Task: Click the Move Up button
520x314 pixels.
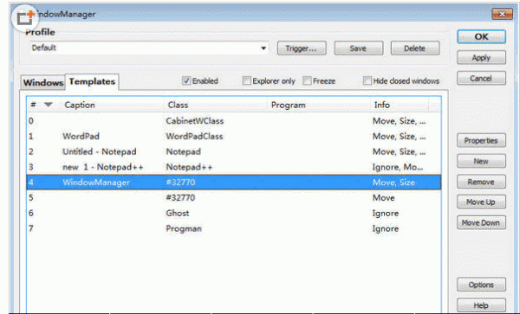Action: click(481, 202)
